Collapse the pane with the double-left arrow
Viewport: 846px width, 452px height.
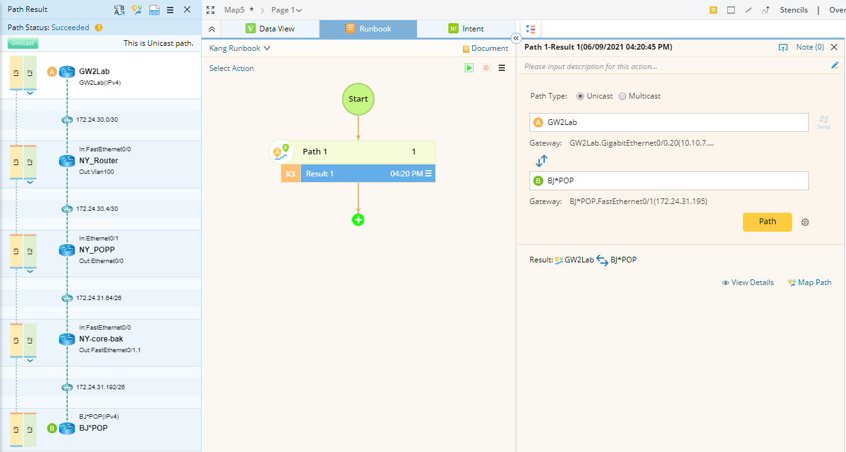(x=516, y=38)
